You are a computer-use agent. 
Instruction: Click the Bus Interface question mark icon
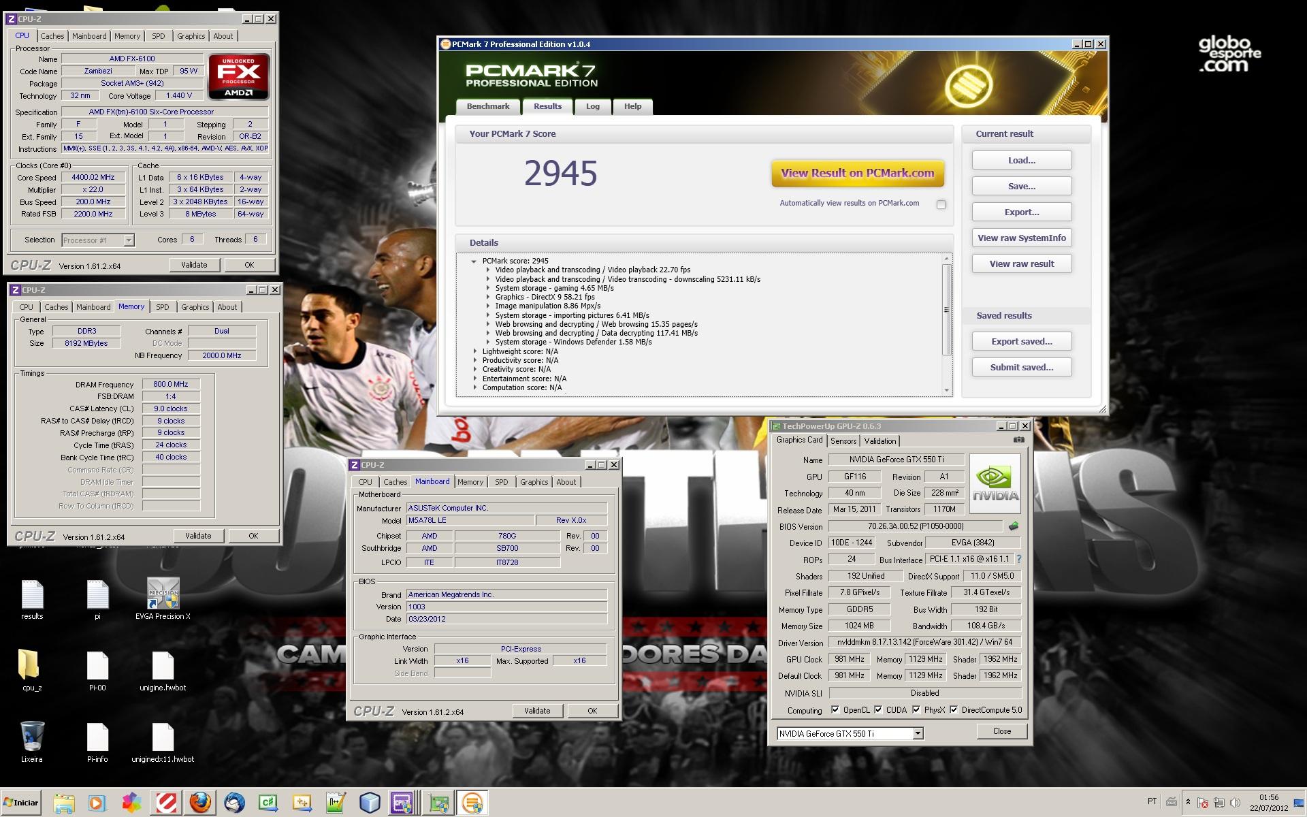click(1019, 559)
